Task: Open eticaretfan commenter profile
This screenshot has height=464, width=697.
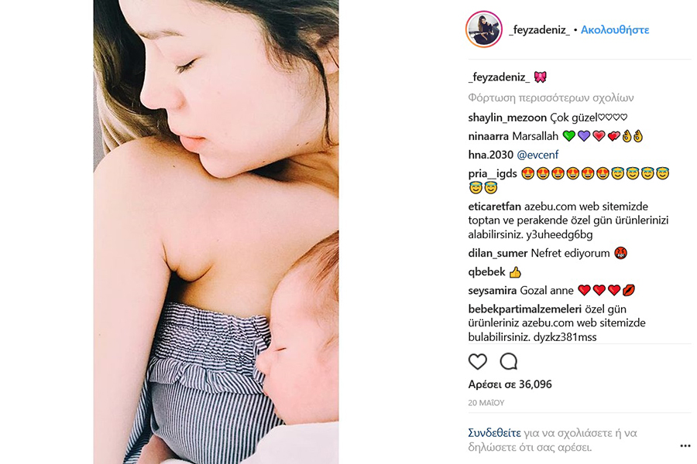Action: point(494,206)
